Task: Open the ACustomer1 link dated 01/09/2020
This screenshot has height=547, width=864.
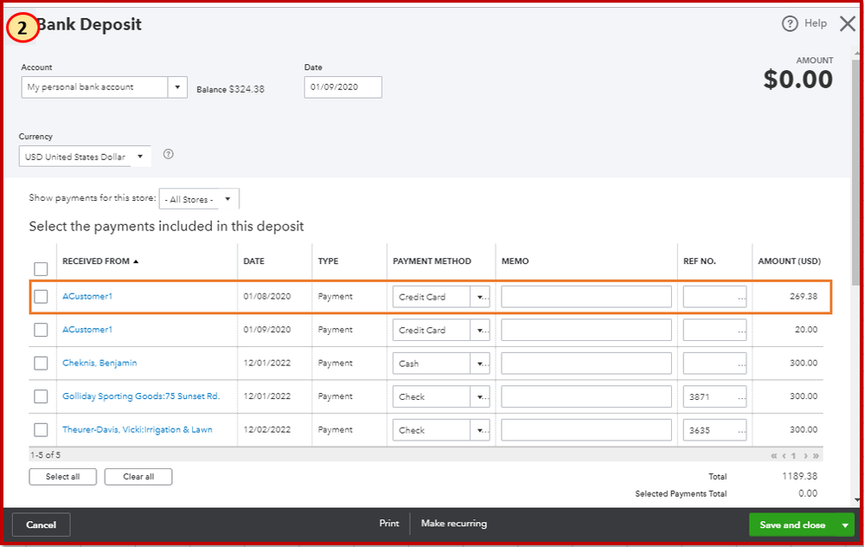Action: (x=87, y=329)
